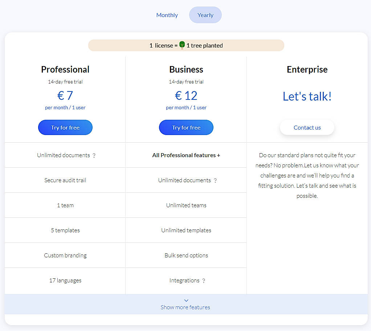Click the Let's talk! text
Screen dimensions: 371x331
307,96
